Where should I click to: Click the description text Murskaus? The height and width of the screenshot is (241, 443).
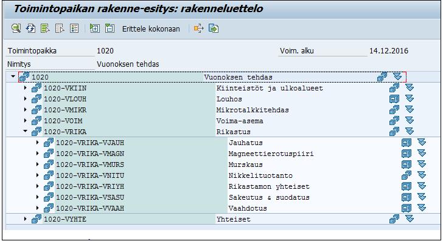tap(245, 165)
